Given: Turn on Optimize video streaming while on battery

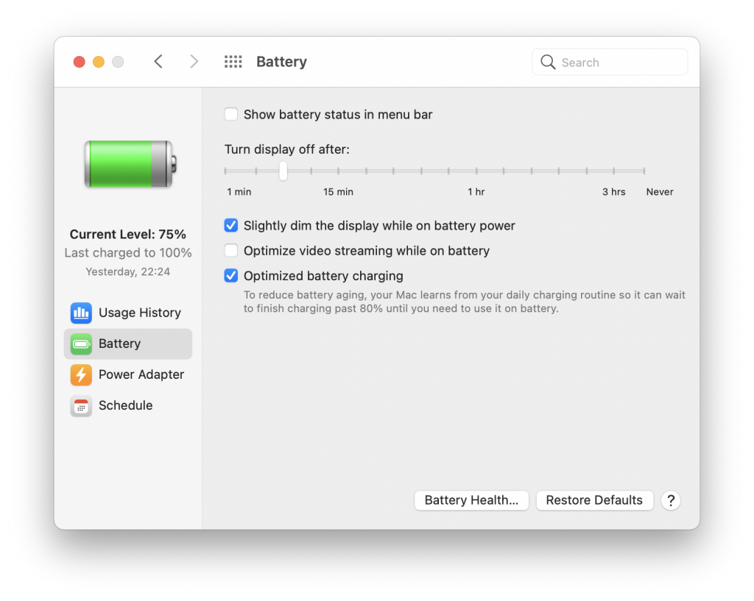Looking at the screenshot, I should pos(230,250).
